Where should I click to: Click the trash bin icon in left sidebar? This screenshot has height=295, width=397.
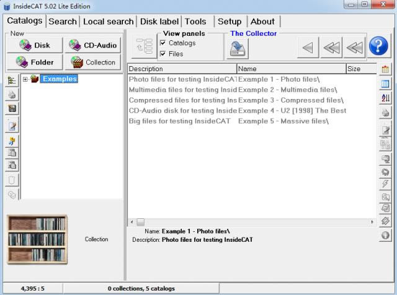12,180
